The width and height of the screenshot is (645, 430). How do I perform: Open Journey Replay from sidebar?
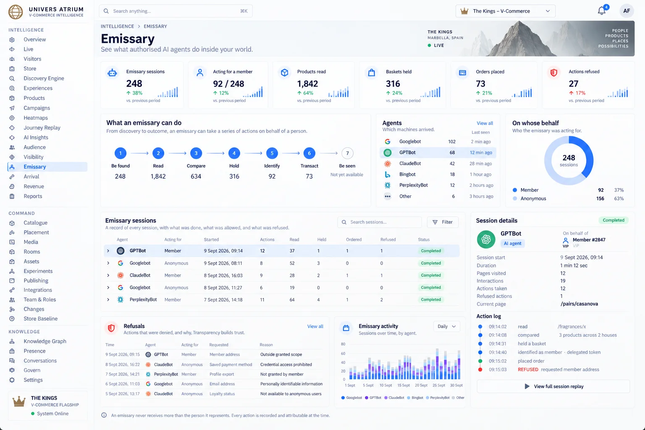42,128
